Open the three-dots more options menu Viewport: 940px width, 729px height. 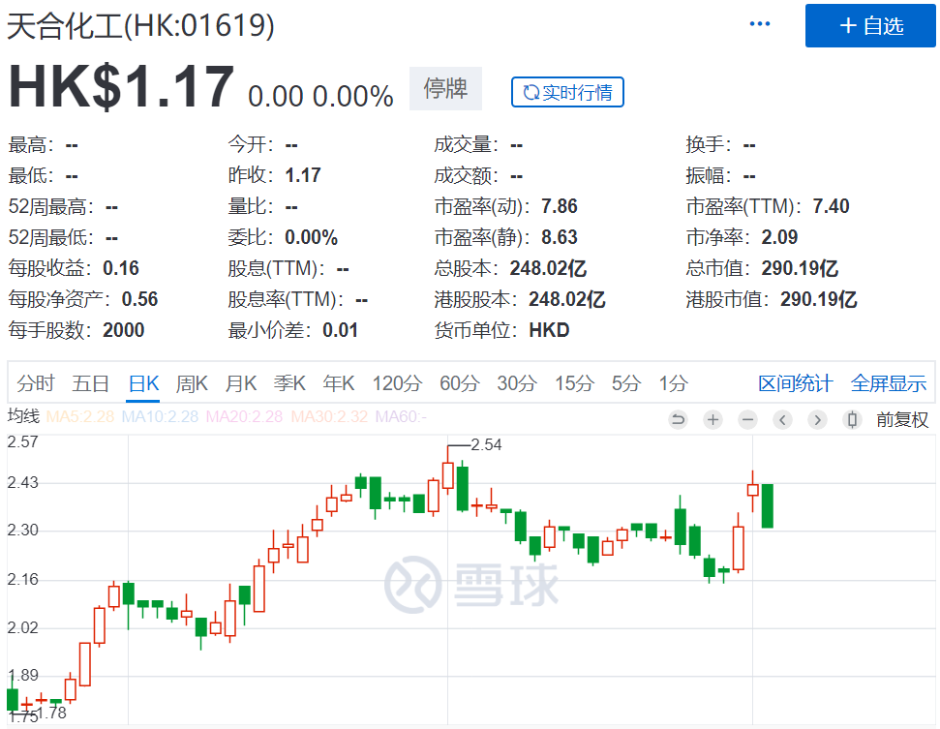pos(760,24)
